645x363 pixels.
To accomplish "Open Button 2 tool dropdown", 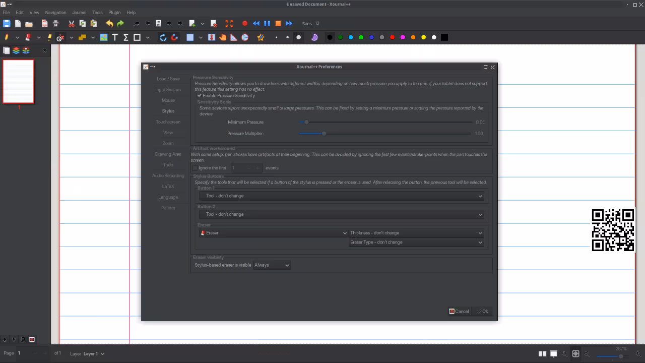I will click(341, 214).
